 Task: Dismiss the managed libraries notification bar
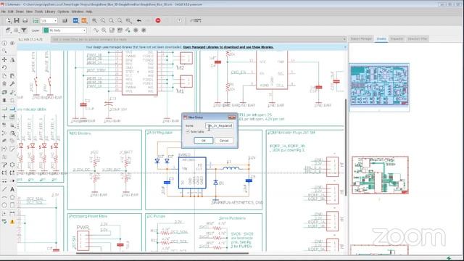345,47
